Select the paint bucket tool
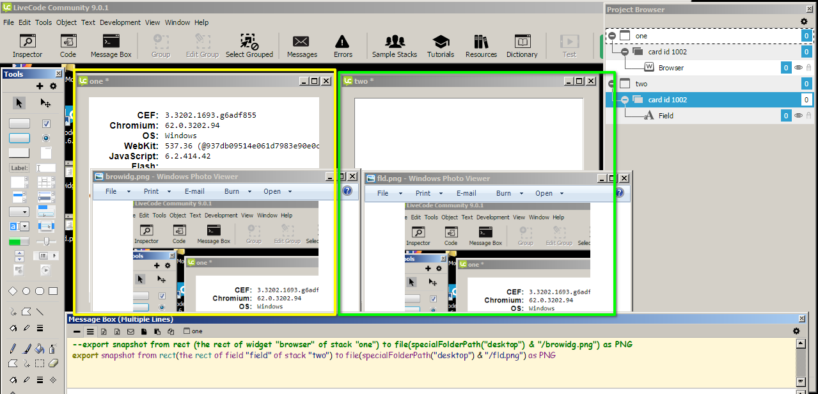This screenshot has height=394, width=818. 40,349
